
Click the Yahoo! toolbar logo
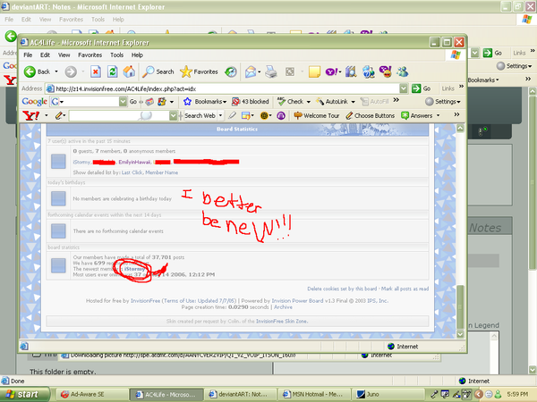click(30, 115)
